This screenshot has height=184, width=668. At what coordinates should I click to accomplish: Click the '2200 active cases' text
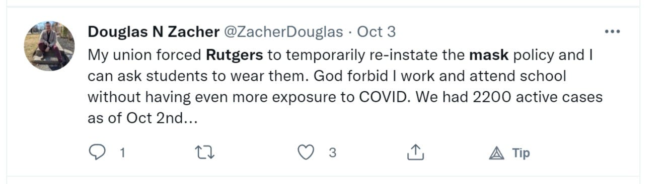tap(538, 97)
